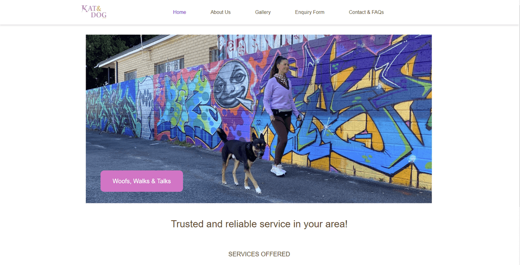Select the grey moon face graffiti

click(233, 85)
